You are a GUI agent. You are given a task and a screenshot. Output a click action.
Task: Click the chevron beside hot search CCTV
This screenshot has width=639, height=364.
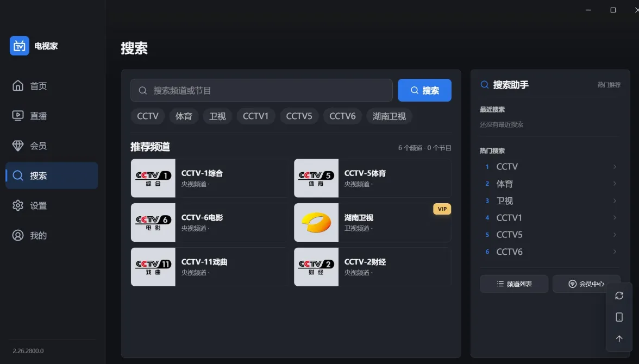click(615, 167)
